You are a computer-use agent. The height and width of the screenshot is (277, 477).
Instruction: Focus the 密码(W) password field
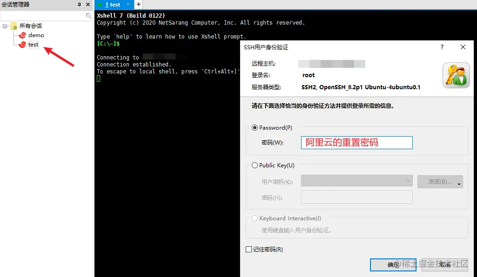(x=357, y=143)
